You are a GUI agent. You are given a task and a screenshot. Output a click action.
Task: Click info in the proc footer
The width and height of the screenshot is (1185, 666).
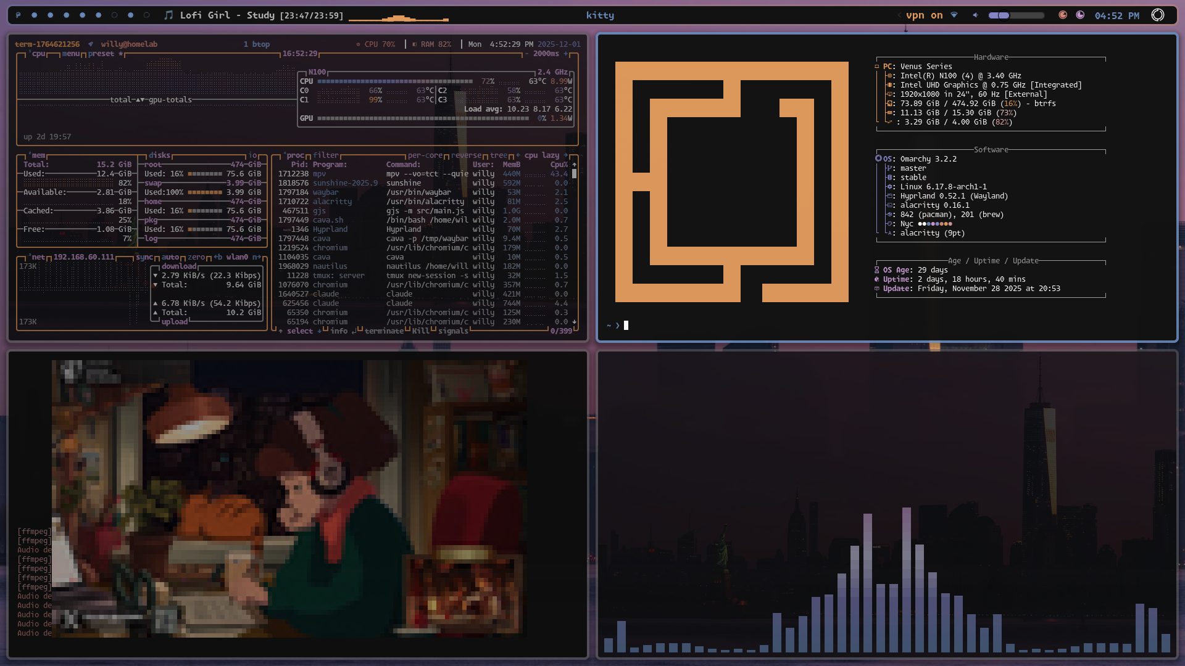pos(339,331)
